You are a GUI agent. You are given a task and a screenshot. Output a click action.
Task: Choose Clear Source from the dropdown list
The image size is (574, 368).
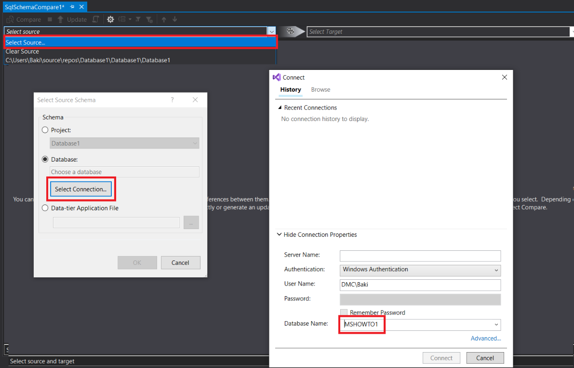(22, 52)
